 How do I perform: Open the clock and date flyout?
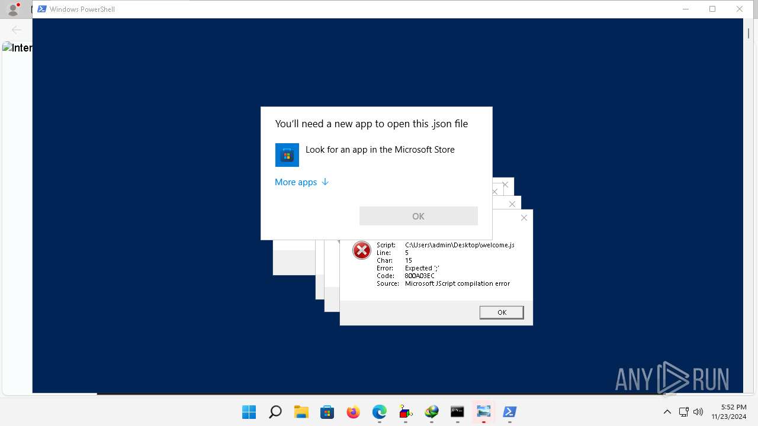[x=729, y=412]
